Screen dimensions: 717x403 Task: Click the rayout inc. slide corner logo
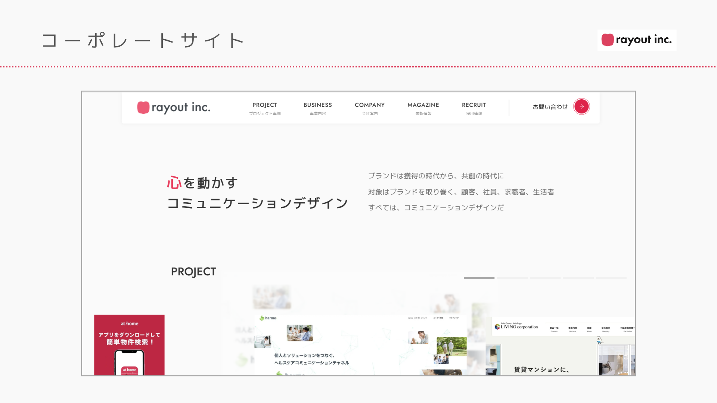[637, 40]
